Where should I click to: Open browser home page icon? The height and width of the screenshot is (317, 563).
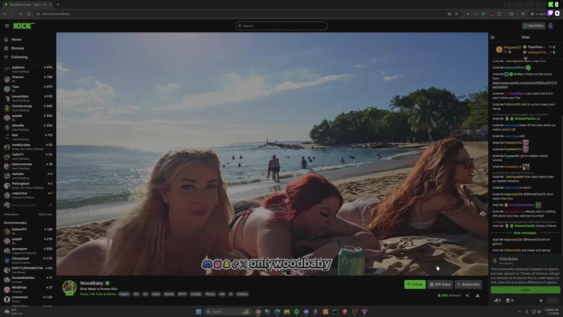click(x=29, y=14)
